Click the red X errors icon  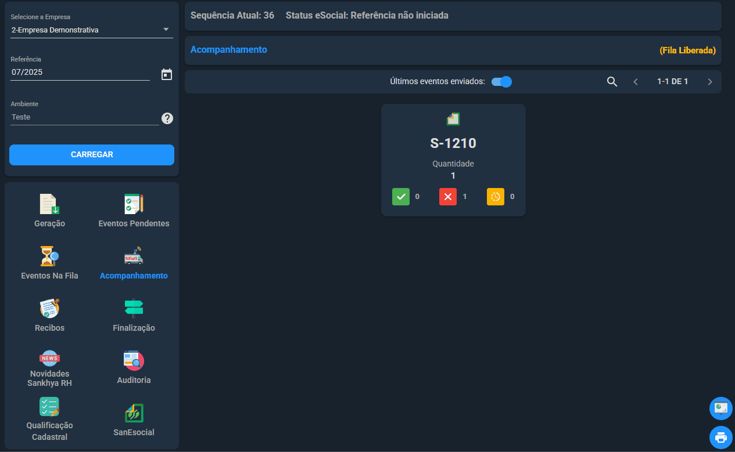[x=448, y=197]
